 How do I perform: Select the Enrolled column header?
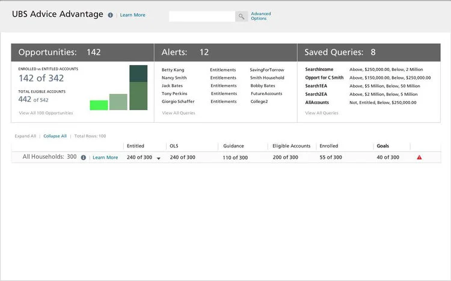pyautogui.click(x=329, y=146)
